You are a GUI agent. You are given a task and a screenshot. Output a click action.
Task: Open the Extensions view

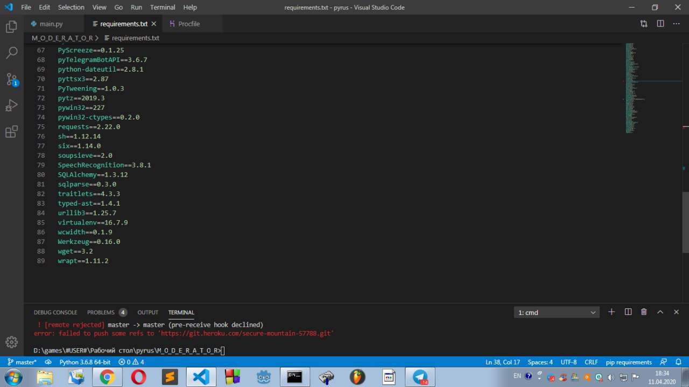point(11,132)
